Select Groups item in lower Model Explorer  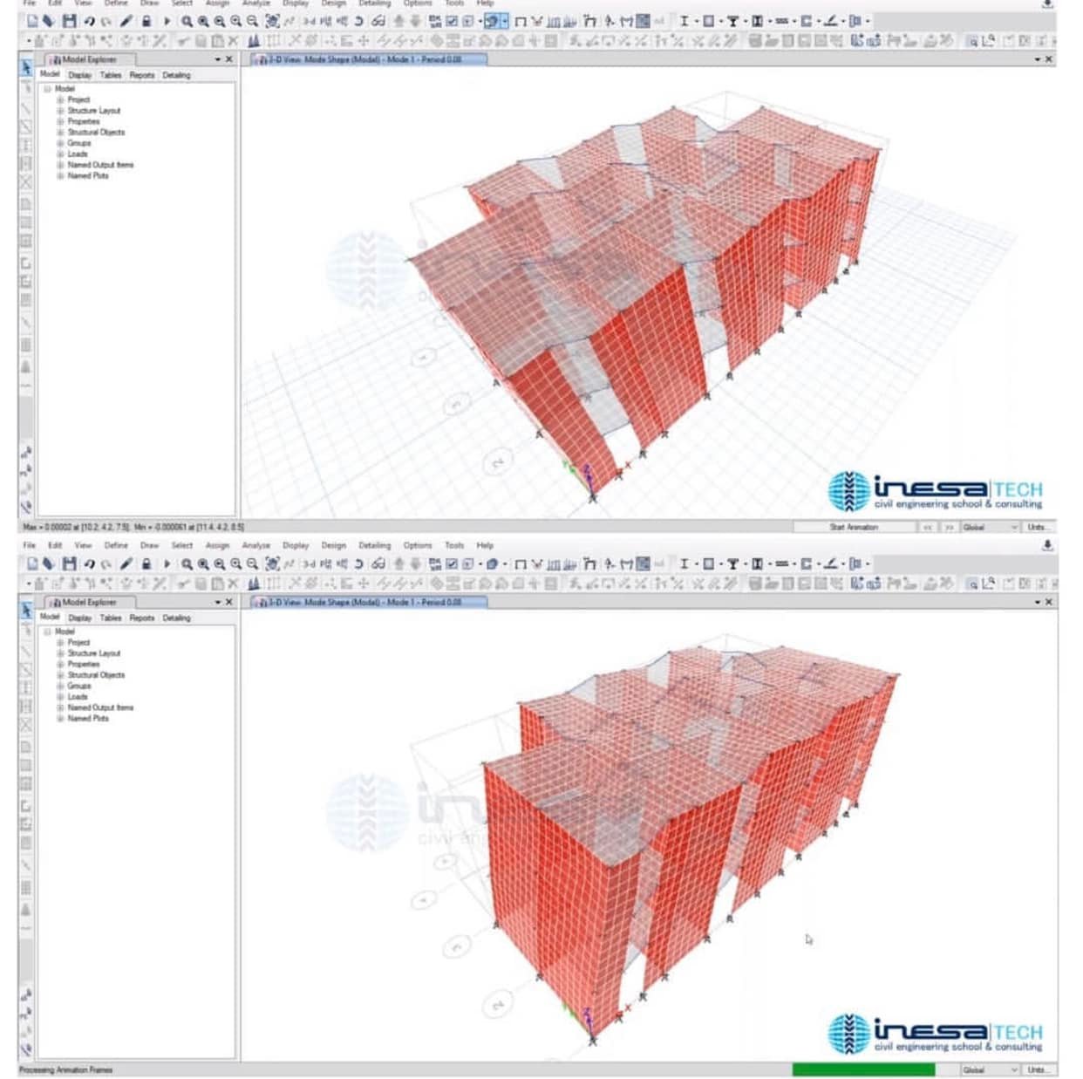[x=79, y=686]
